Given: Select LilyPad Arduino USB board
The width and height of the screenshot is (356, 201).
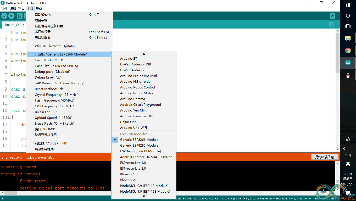Looking at the screenshot, I should coord(144,64).
